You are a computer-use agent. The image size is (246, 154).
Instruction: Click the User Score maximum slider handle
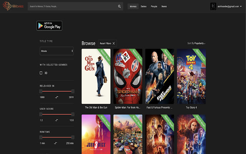tap(73, 114)
